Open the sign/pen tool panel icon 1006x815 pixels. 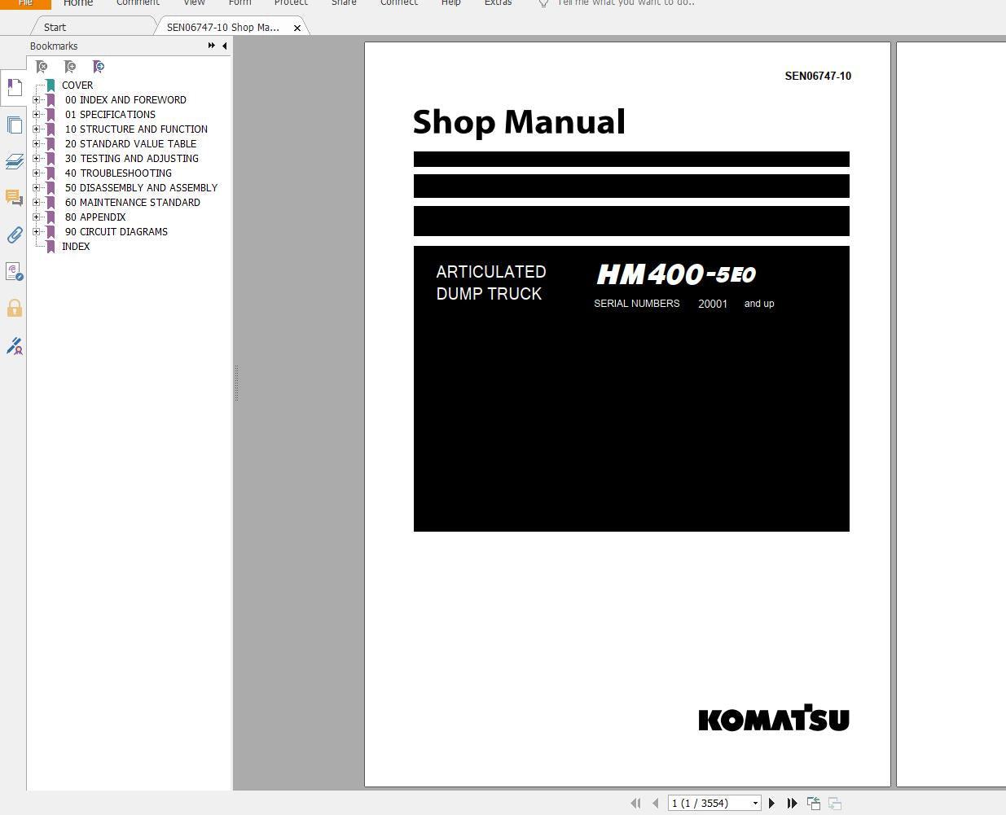pos(14,346)
